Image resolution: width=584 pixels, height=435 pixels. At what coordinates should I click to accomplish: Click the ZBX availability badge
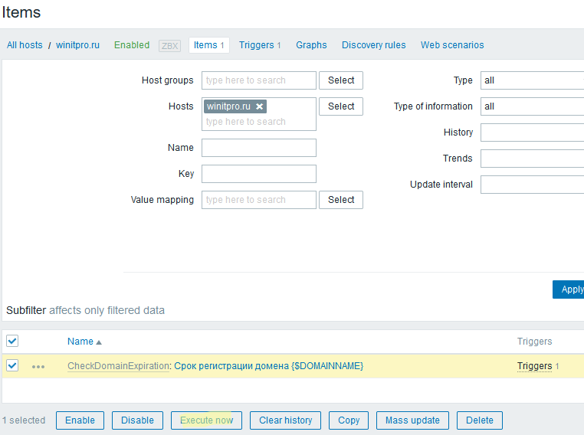(x=169, y=45)
